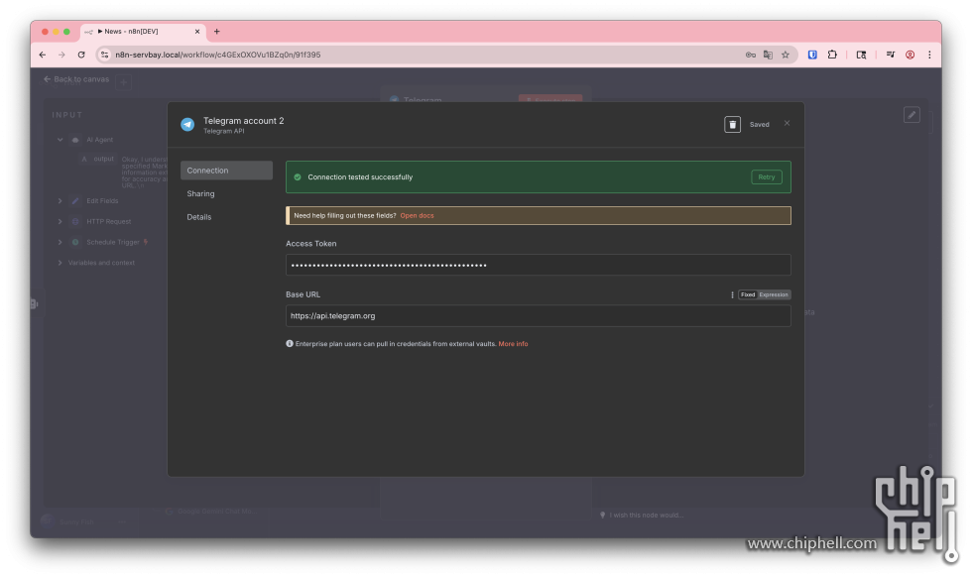Click the Saved status button
The height and width of the screenshot is (578, 972).
click(x=760, y=125)
